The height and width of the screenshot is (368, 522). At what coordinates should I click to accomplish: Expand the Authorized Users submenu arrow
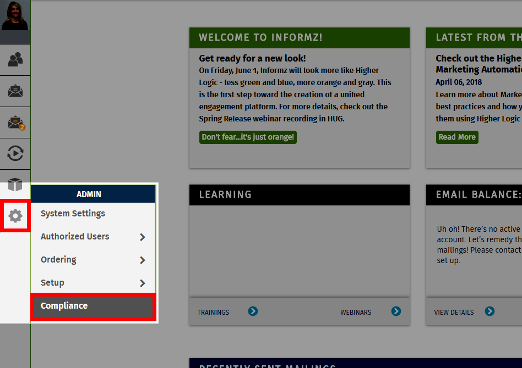pos(143,237)
